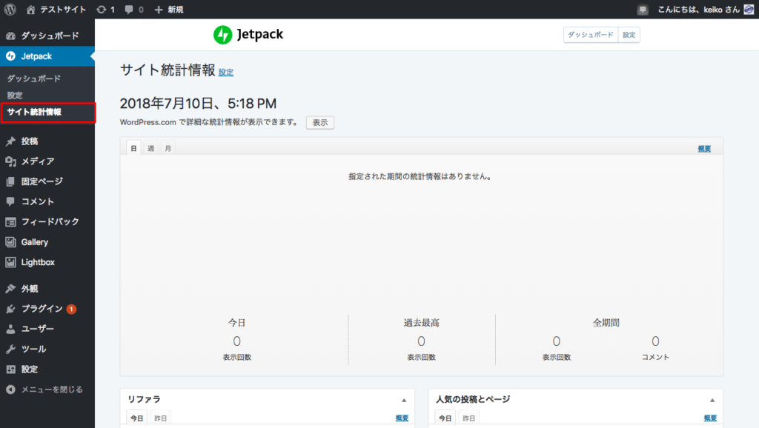
Task: Select 昨日 tab in 人気の投稿とページ panel
Action: pyautogui.click(x=468, y=418)
